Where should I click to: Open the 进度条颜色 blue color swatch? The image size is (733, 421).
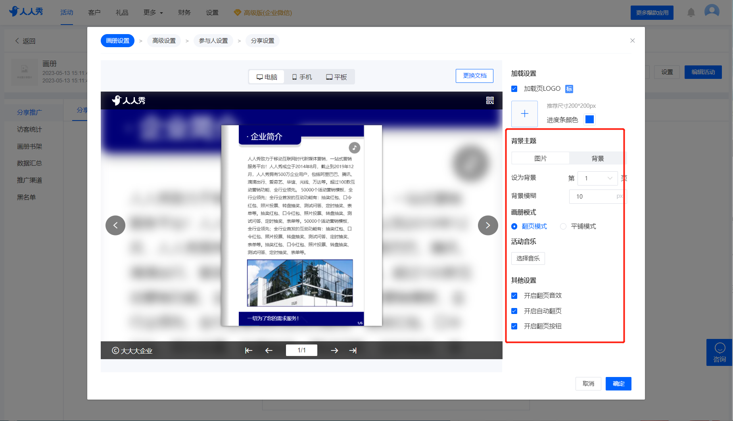[590, 119]
